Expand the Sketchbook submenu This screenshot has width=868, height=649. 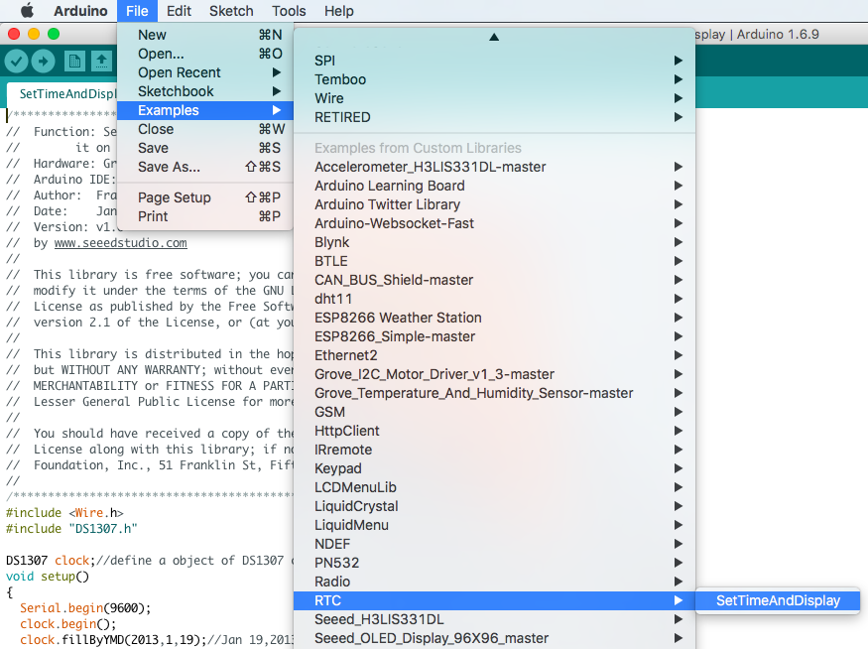tap(204, 91)
